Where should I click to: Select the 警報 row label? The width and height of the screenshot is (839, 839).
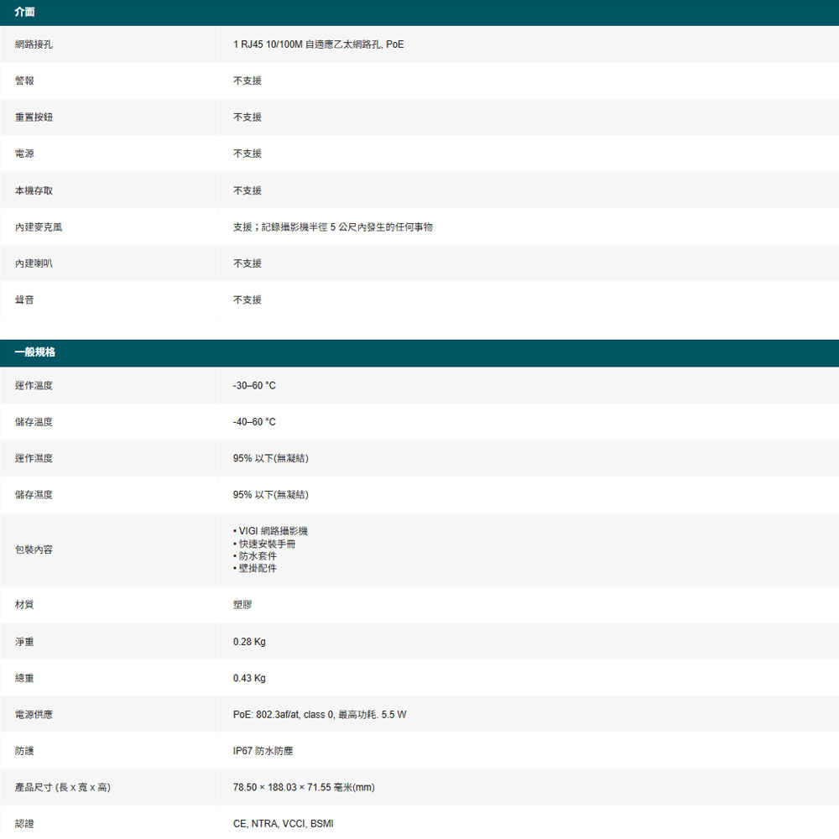24,81
